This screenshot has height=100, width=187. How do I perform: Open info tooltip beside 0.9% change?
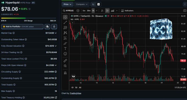[29, 9]
